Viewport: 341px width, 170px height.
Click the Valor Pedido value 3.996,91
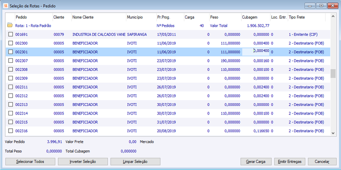click(x=55, y=142)
